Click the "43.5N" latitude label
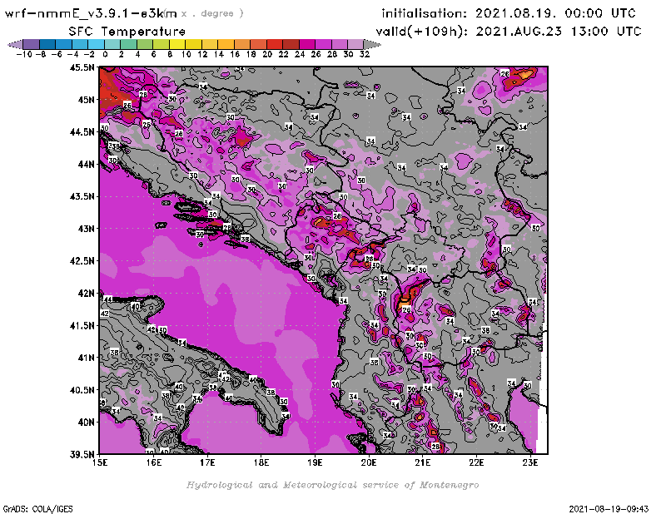Screen dimensions: 666x514 tap(82, 196)
